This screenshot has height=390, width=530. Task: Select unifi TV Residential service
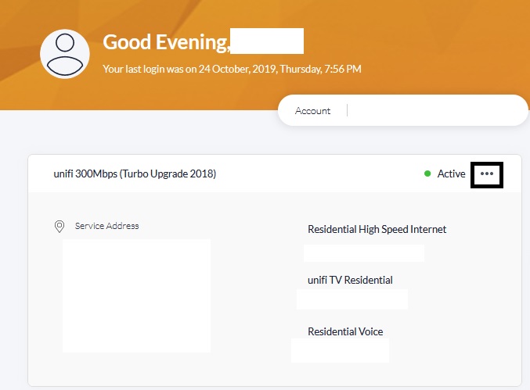tap(350, 280)
